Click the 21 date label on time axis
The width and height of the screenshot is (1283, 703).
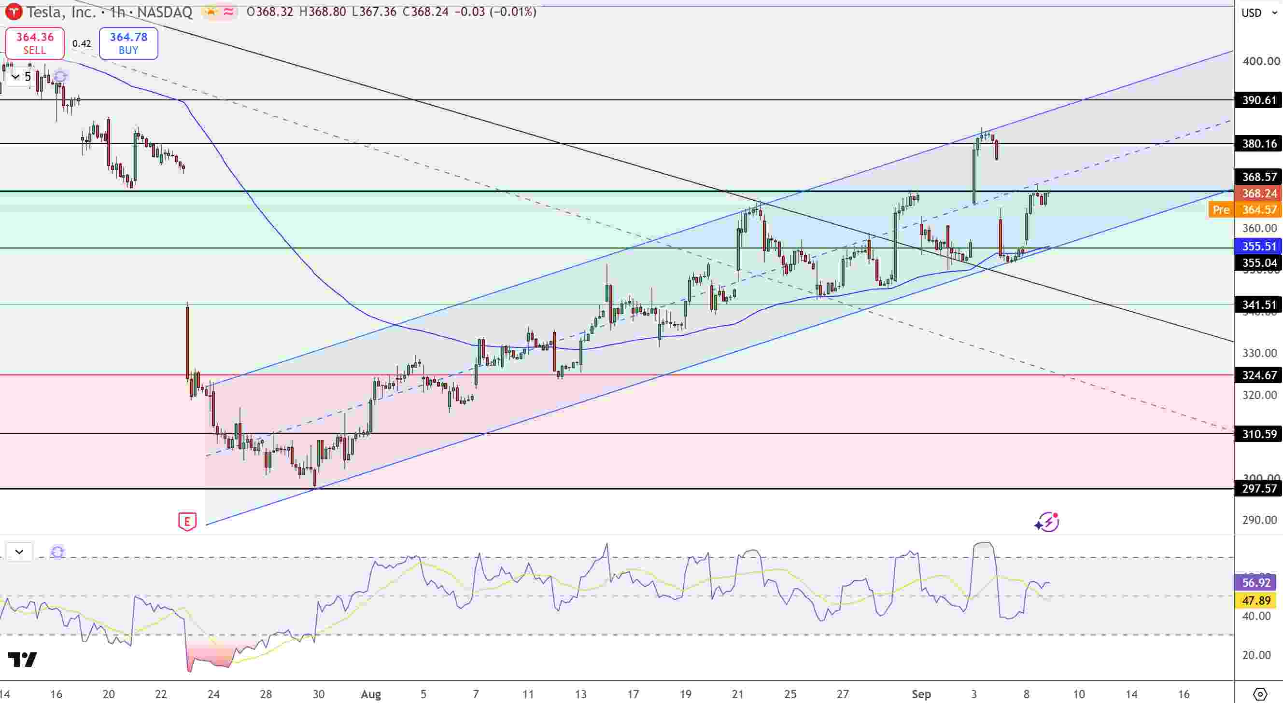coord(738,693)
